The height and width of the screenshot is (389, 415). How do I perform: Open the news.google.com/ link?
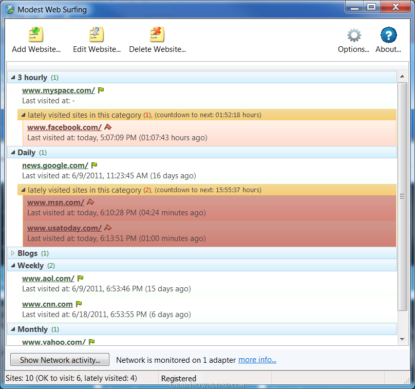tap(55, 165)
